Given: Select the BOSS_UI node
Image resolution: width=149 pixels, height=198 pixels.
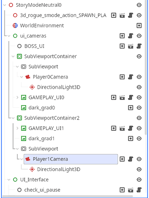Looking at the screenshot, I should coord(34,46).
